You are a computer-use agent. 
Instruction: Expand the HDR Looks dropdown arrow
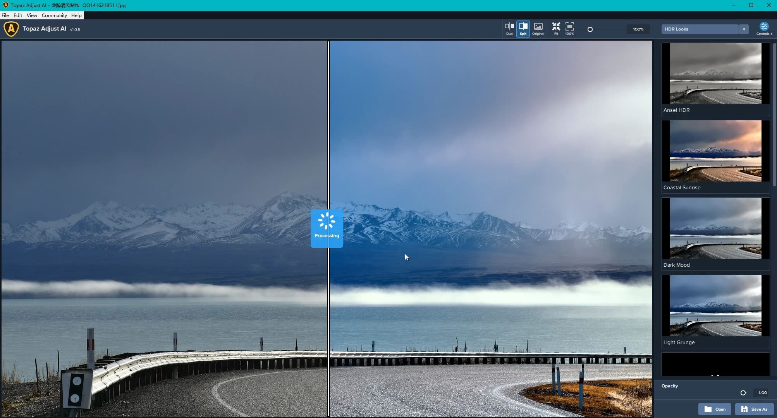743,29
